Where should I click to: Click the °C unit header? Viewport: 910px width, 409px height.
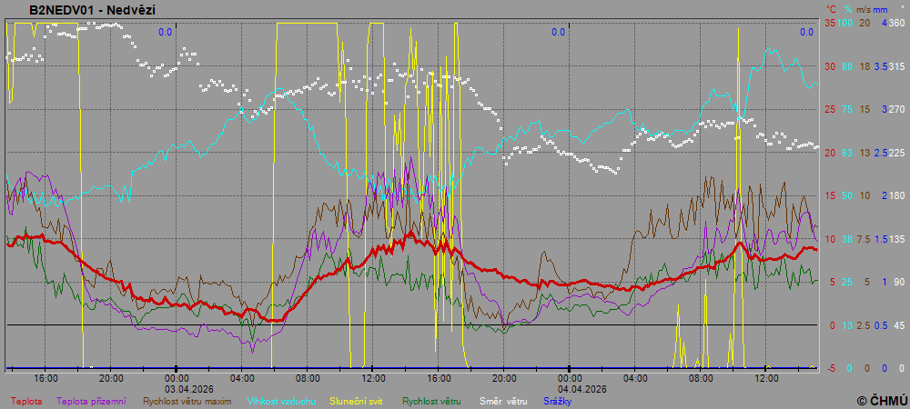tap(831, 8)
